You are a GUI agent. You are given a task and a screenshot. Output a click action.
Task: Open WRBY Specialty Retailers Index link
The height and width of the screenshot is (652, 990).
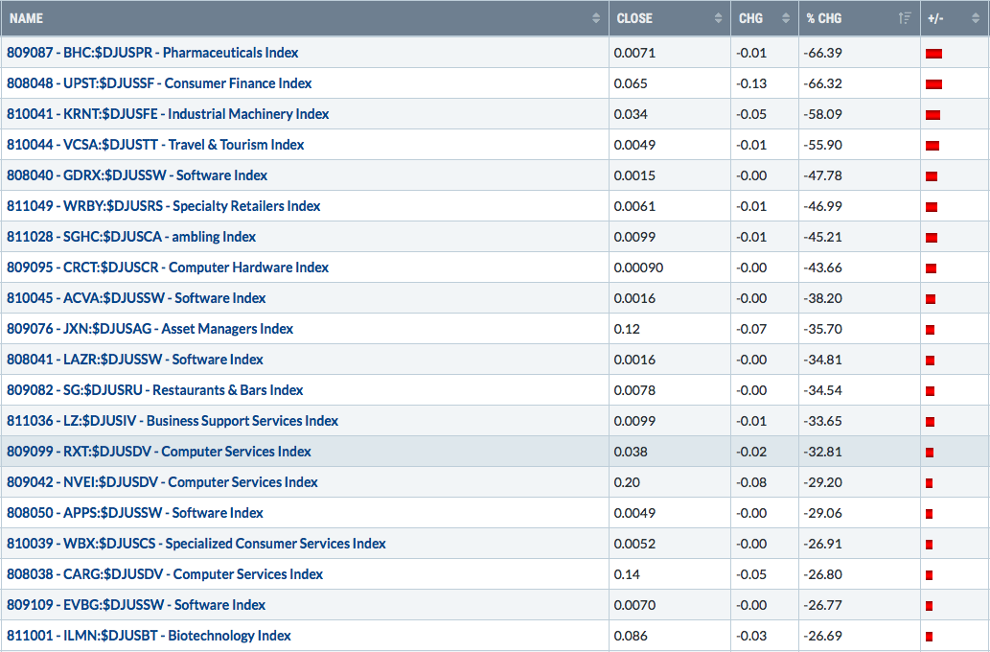(x=164, y=206)
